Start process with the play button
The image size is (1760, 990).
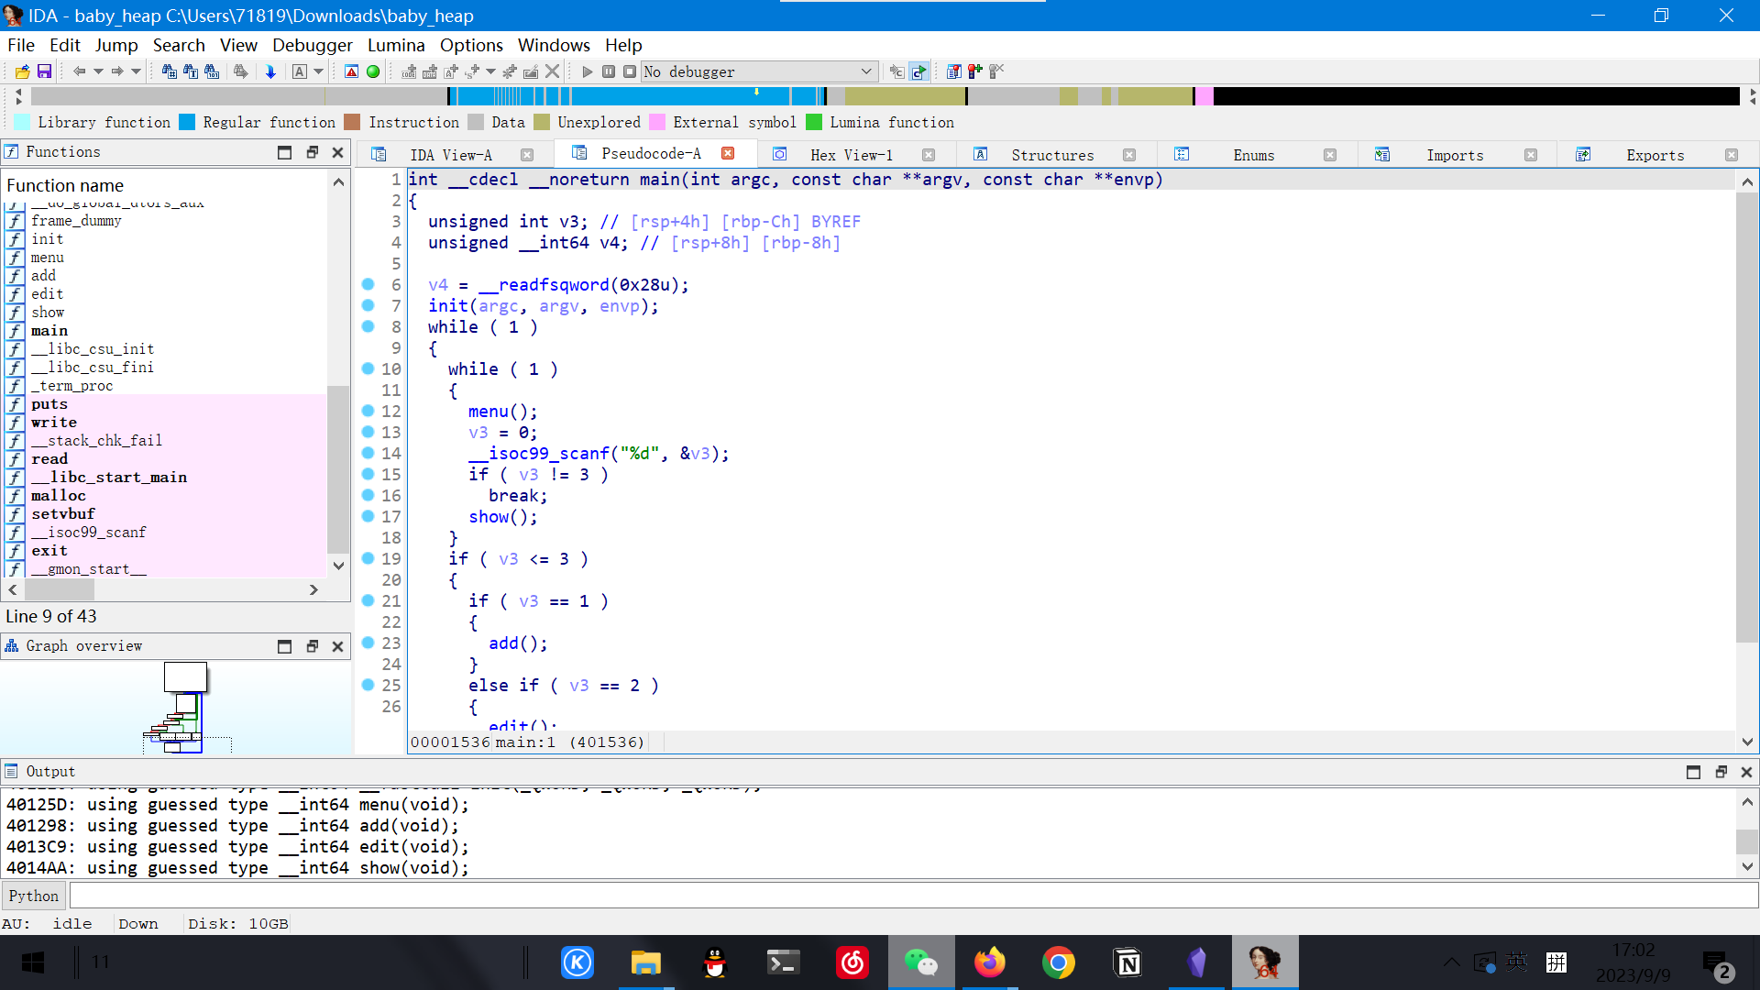(588, 71)
